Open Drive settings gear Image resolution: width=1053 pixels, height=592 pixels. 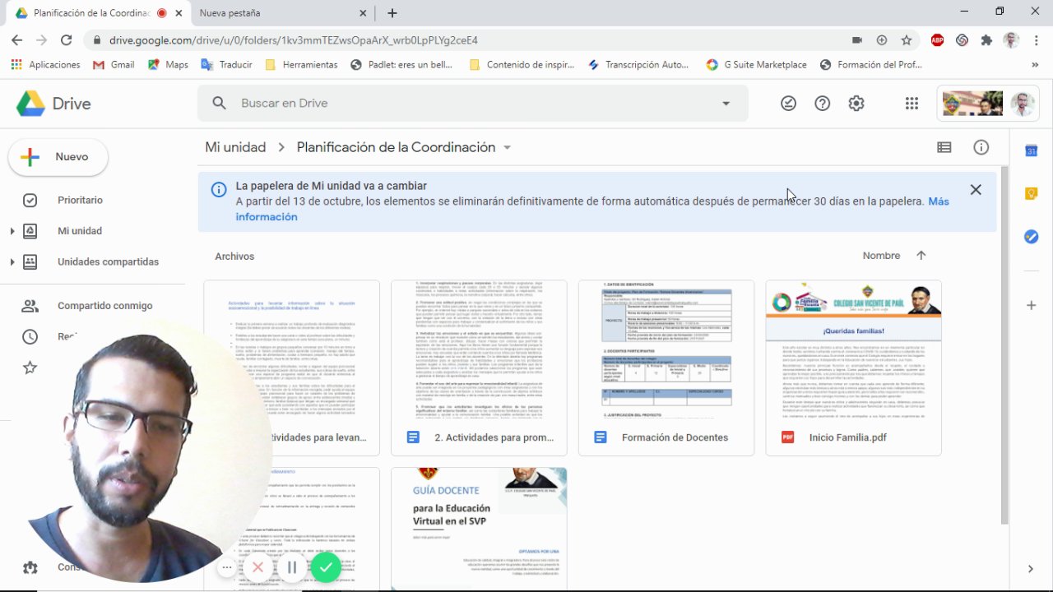pos(856,103)
